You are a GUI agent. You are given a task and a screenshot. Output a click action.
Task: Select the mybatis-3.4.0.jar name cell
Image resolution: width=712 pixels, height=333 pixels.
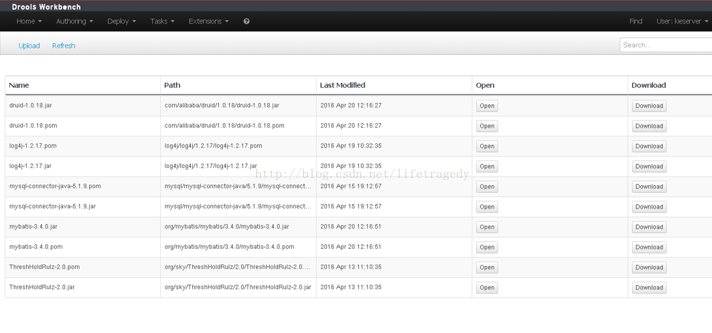click(x=82, y=227)
